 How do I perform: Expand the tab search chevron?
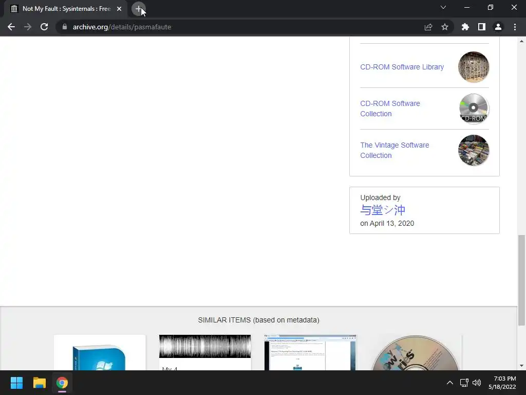tap(443, 7)
